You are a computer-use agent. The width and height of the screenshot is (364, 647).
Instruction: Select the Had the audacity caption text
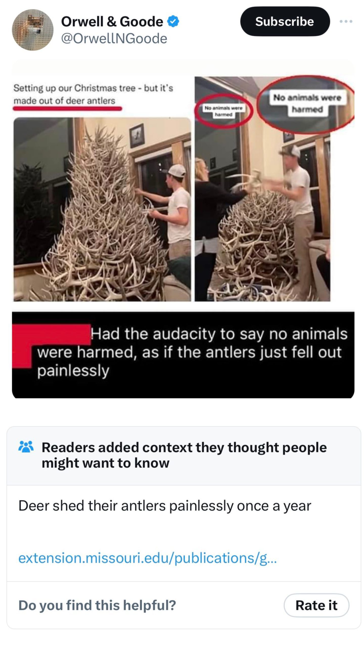pyautogui.click(x=192, y=352)
